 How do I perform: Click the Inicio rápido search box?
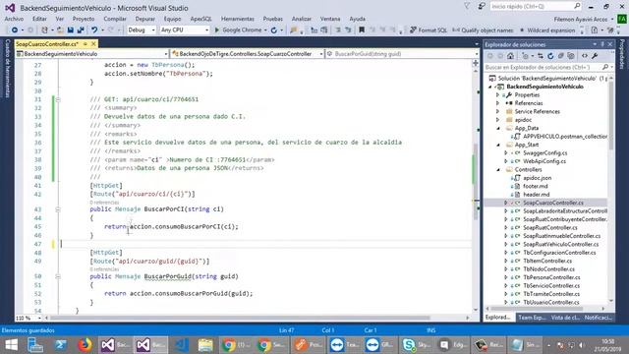[x=536, y=7]
